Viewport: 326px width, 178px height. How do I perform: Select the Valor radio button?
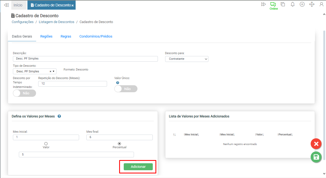(x=46, y=144)
